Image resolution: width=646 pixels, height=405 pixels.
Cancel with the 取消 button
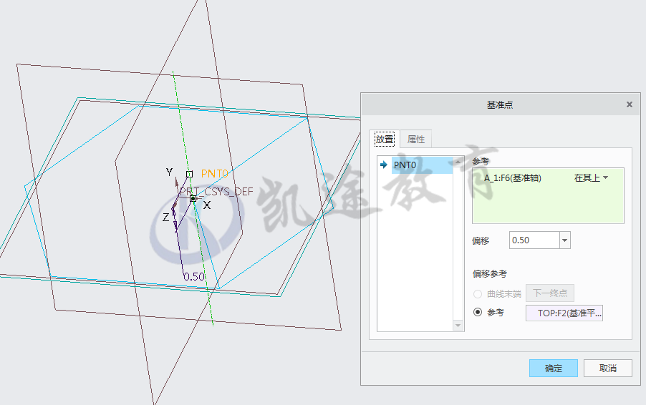[x=608, y=368]
